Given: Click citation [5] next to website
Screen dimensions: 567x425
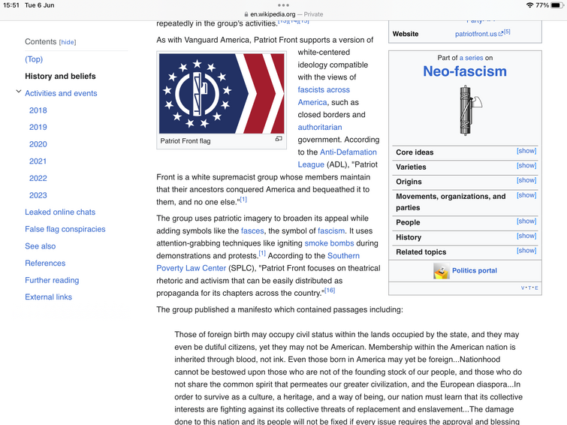Looking at the screenshot, I should tap(507, 32).
